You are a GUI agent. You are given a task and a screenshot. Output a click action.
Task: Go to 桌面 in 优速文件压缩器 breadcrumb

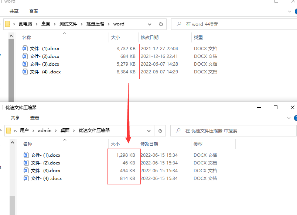coord(65,131)
